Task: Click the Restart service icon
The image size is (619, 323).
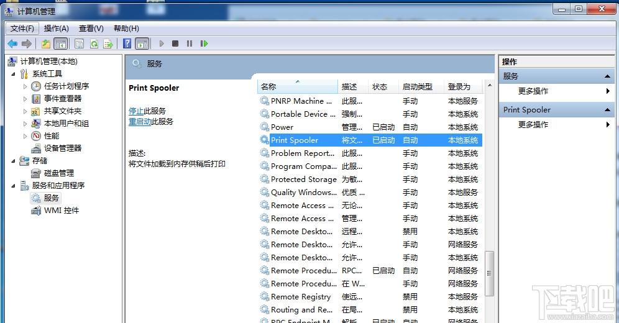Action: click(x=204, y=43)
